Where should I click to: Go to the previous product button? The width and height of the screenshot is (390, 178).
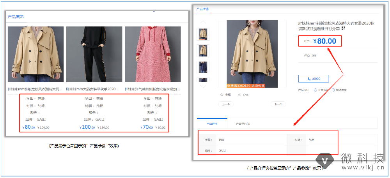click(226, 104)
